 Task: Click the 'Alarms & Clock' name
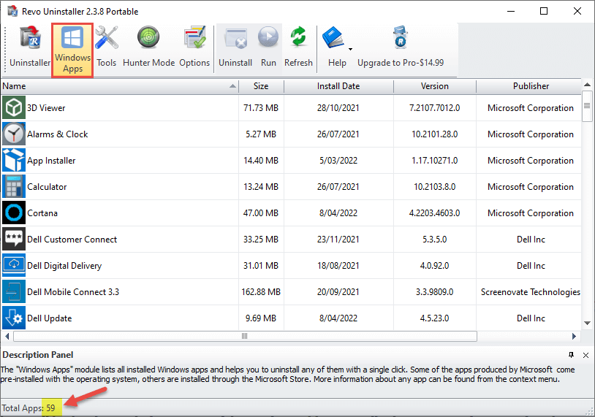pos(57,134)
